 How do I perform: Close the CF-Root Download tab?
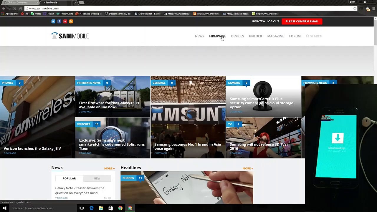[x=37, y=2]
